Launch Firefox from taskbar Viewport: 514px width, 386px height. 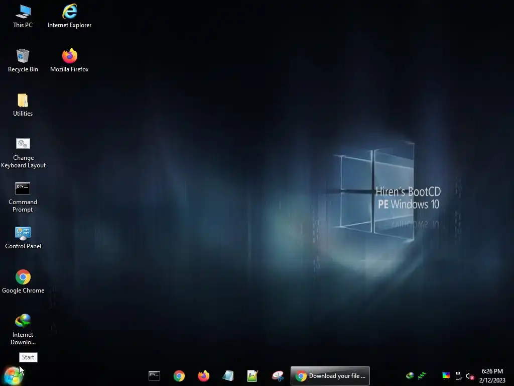tap(204, 375)
